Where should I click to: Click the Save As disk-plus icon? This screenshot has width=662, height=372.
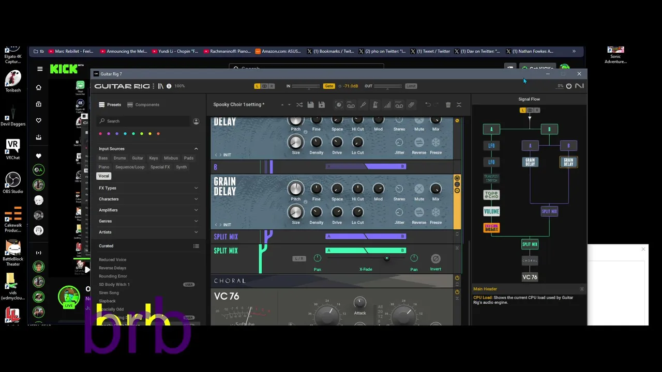point(322,105)
